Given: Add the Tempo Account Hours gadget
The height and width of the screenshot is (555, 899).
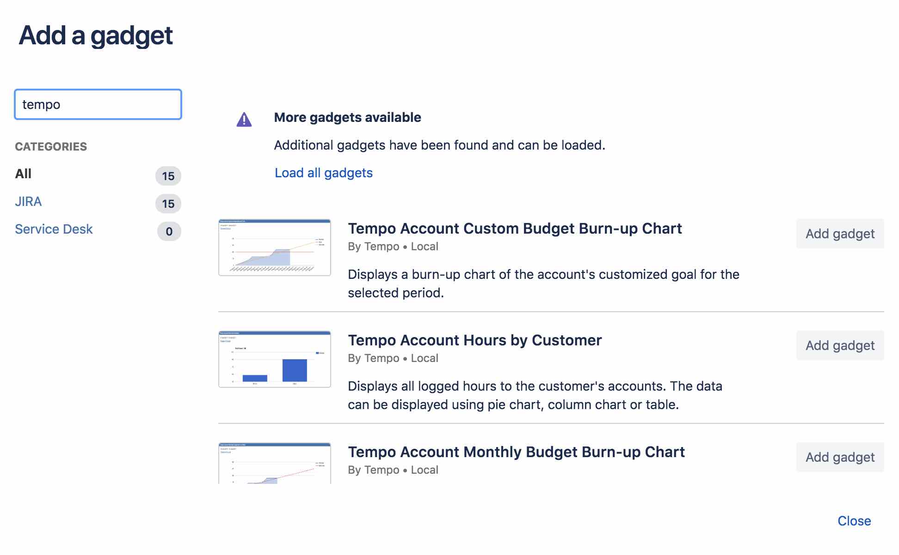Looking at the screenshot, I should (x=840, y=345).
